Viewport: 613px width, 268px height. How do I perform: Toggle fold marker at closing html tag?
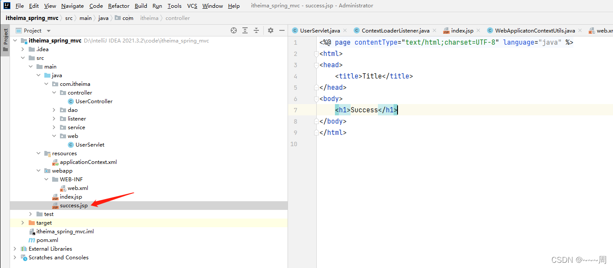point(316,133)
